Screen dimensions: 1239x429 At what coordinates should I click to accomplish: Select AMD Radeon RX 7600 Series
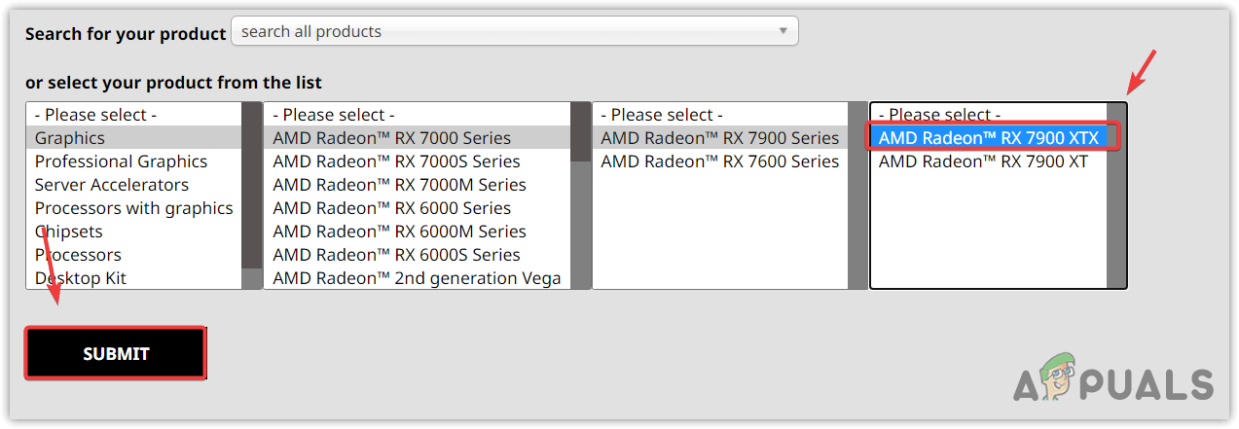pos(719,161)
